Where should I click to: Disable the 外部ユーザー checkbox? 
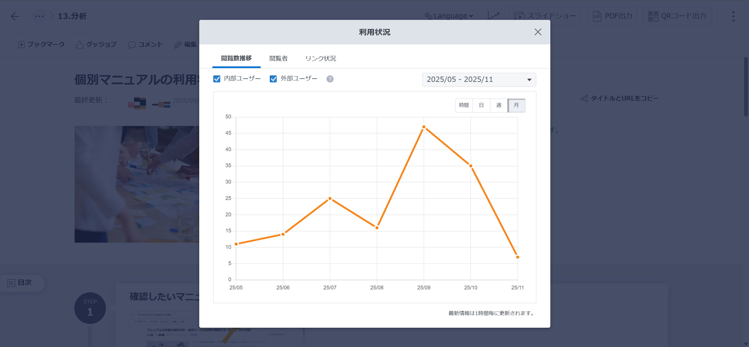(x=273, y=78)
